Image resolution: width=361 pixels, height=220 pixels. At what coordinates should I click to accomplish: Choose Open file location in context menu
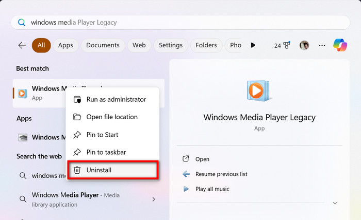pos(112,117)
